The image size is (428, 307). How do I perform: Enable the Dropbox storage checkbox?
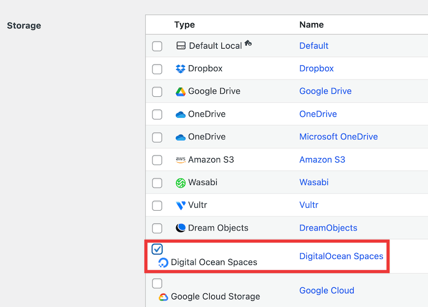pos(157,69)
